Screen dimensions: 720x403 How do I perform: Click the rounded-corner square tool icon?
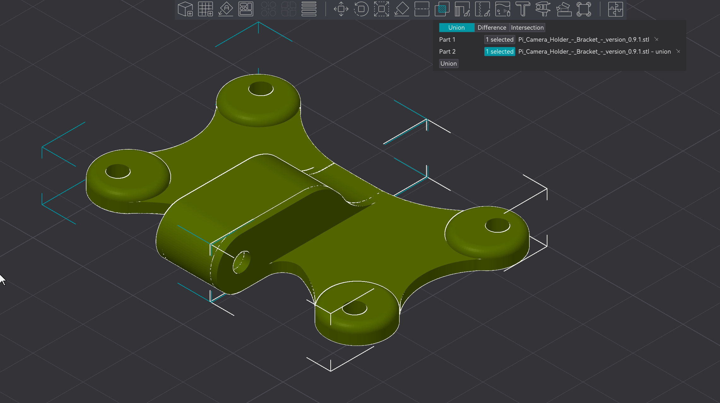point(584,9)
